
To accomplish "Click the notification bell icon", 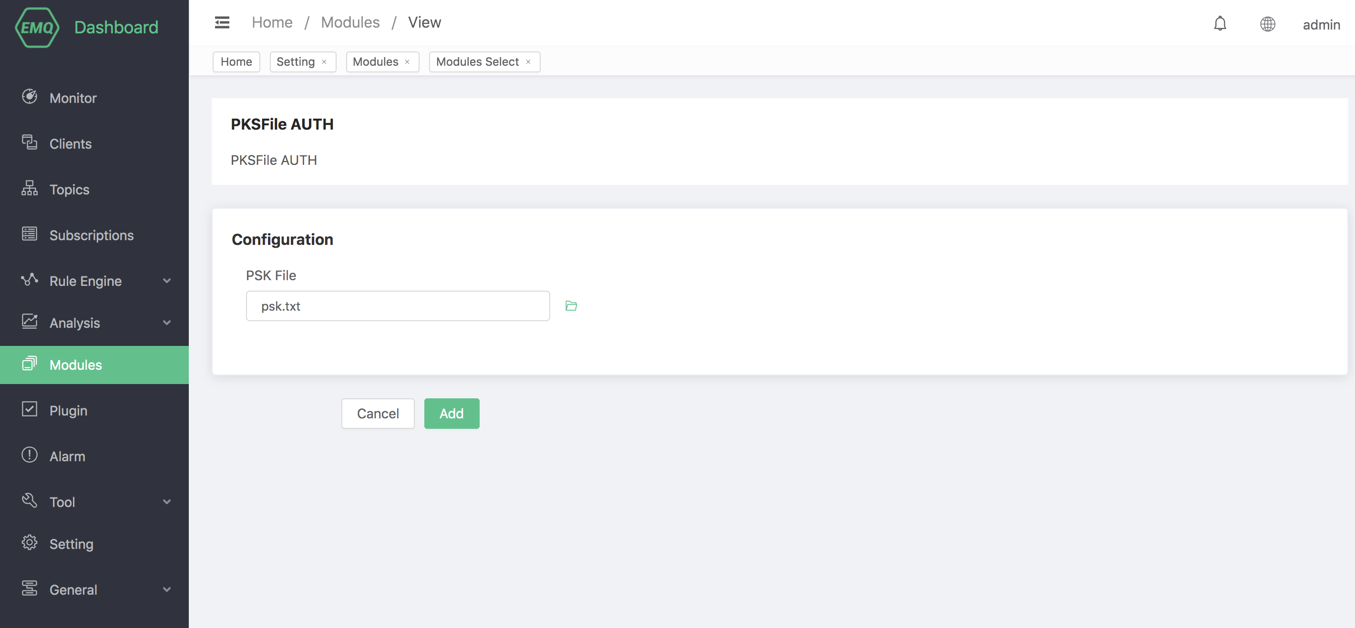I will click(x=1220, y=24).
